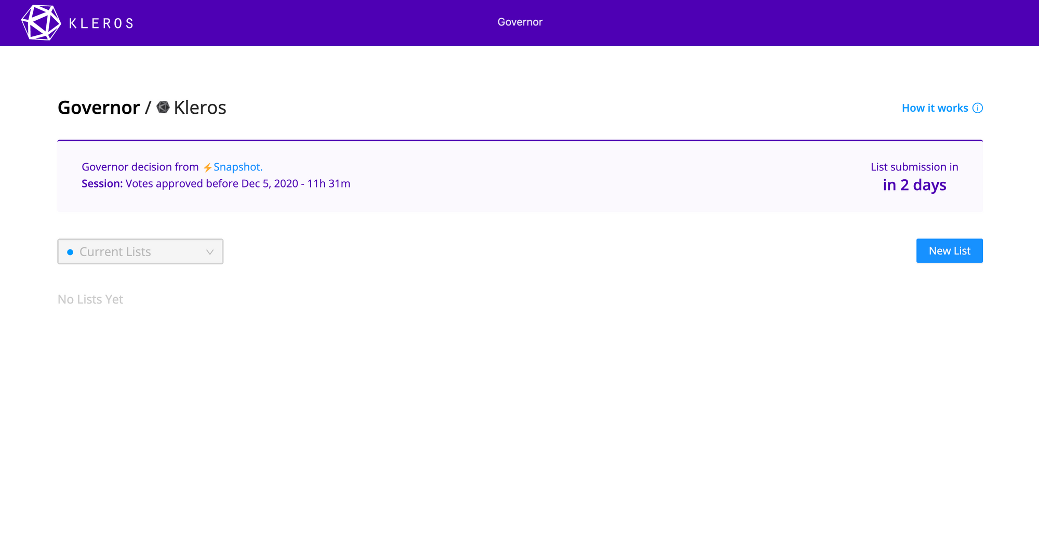Image resolution: width=1039 pixels, height=548 pixels.
Task: Click the KLEROS wordmark in header
Action: [x=101, y=23]
